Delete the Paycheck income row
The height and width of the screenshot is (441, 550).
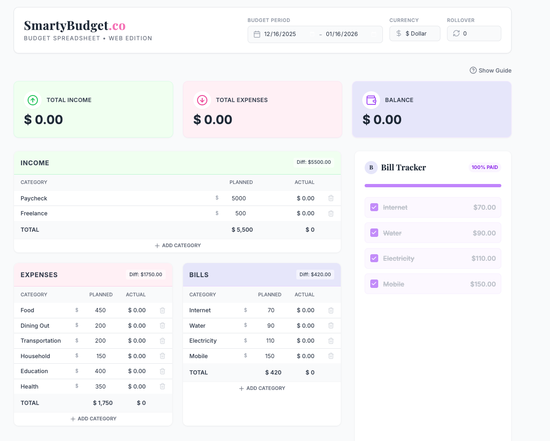(x=331, y=198)
